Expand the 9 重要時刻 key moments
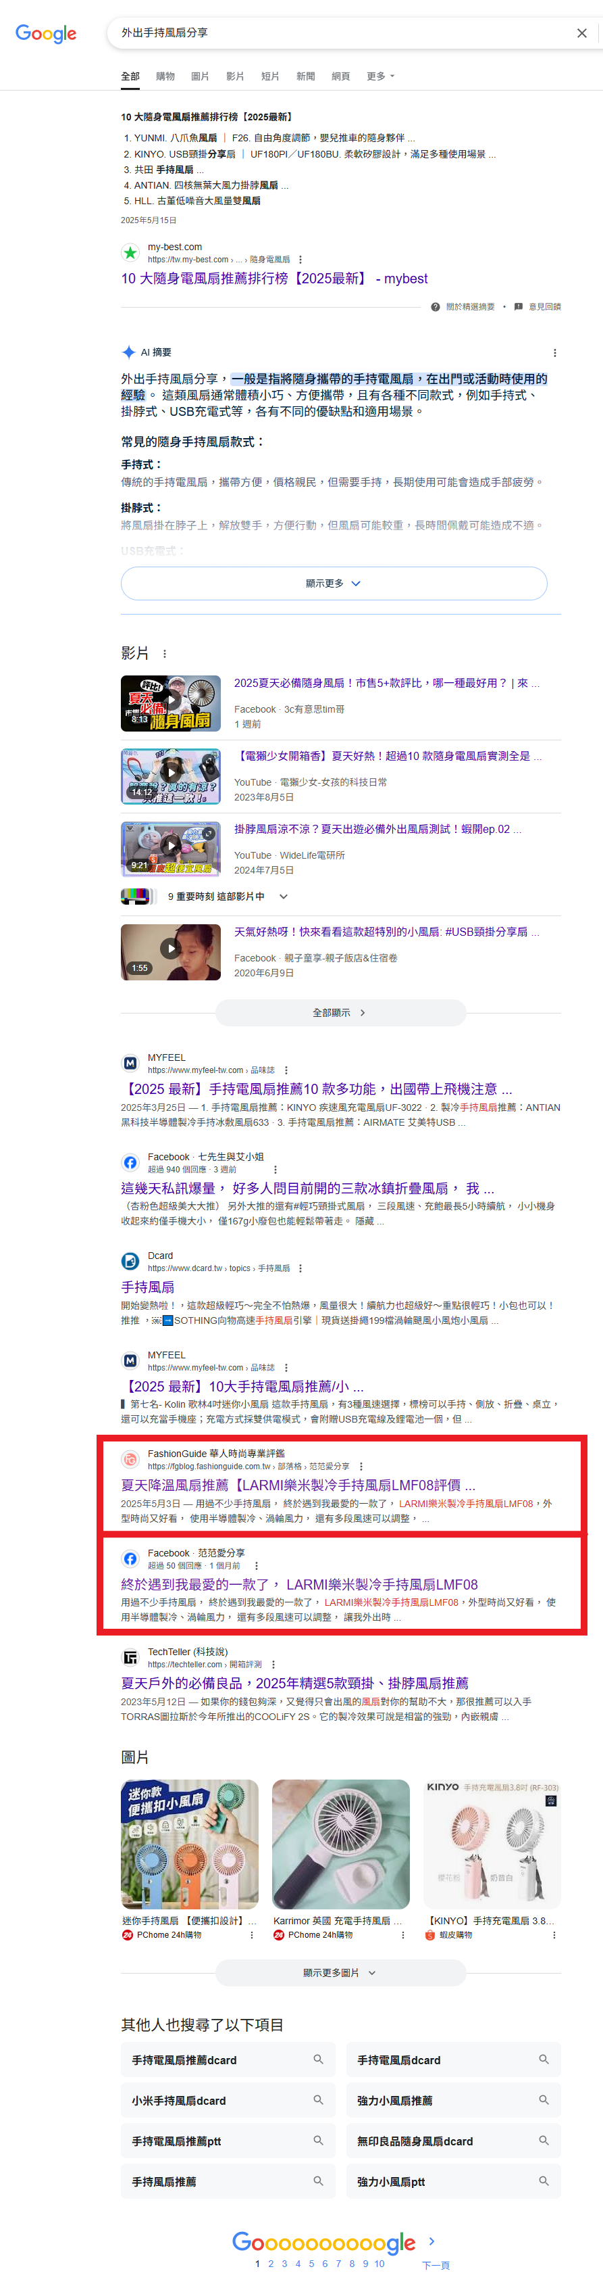This screenshot has width=603, height=2288. click(x=283, y=897)
